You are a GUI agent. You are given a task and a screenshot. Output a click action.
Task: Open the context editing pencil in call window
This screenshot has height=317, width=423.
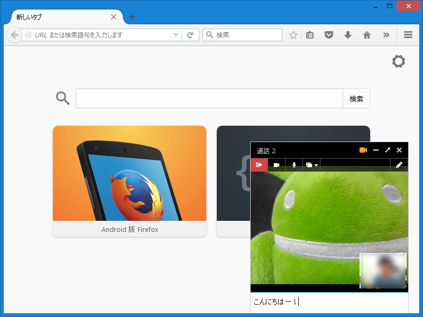pos(399,165)
